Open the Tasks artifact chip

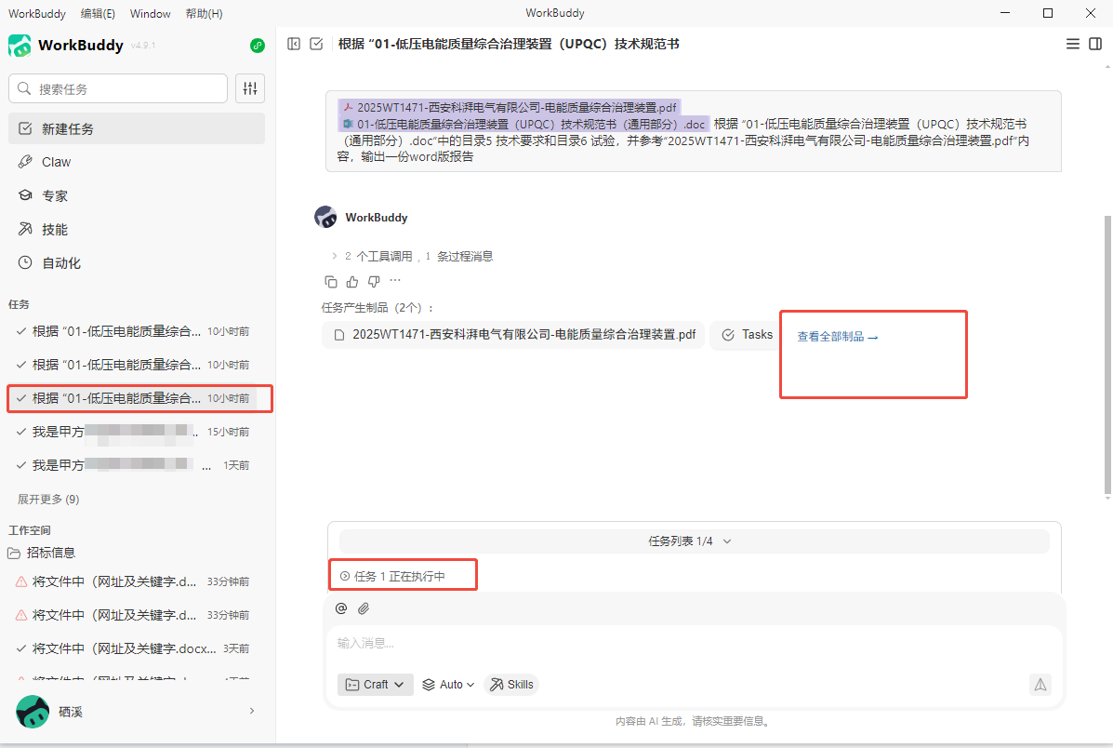[746, 335]
